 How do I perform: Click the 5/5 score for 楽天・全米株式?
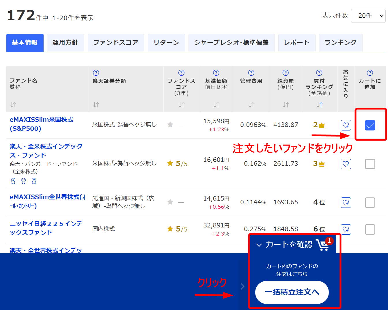pyautogui.click(x=178, y=164)
